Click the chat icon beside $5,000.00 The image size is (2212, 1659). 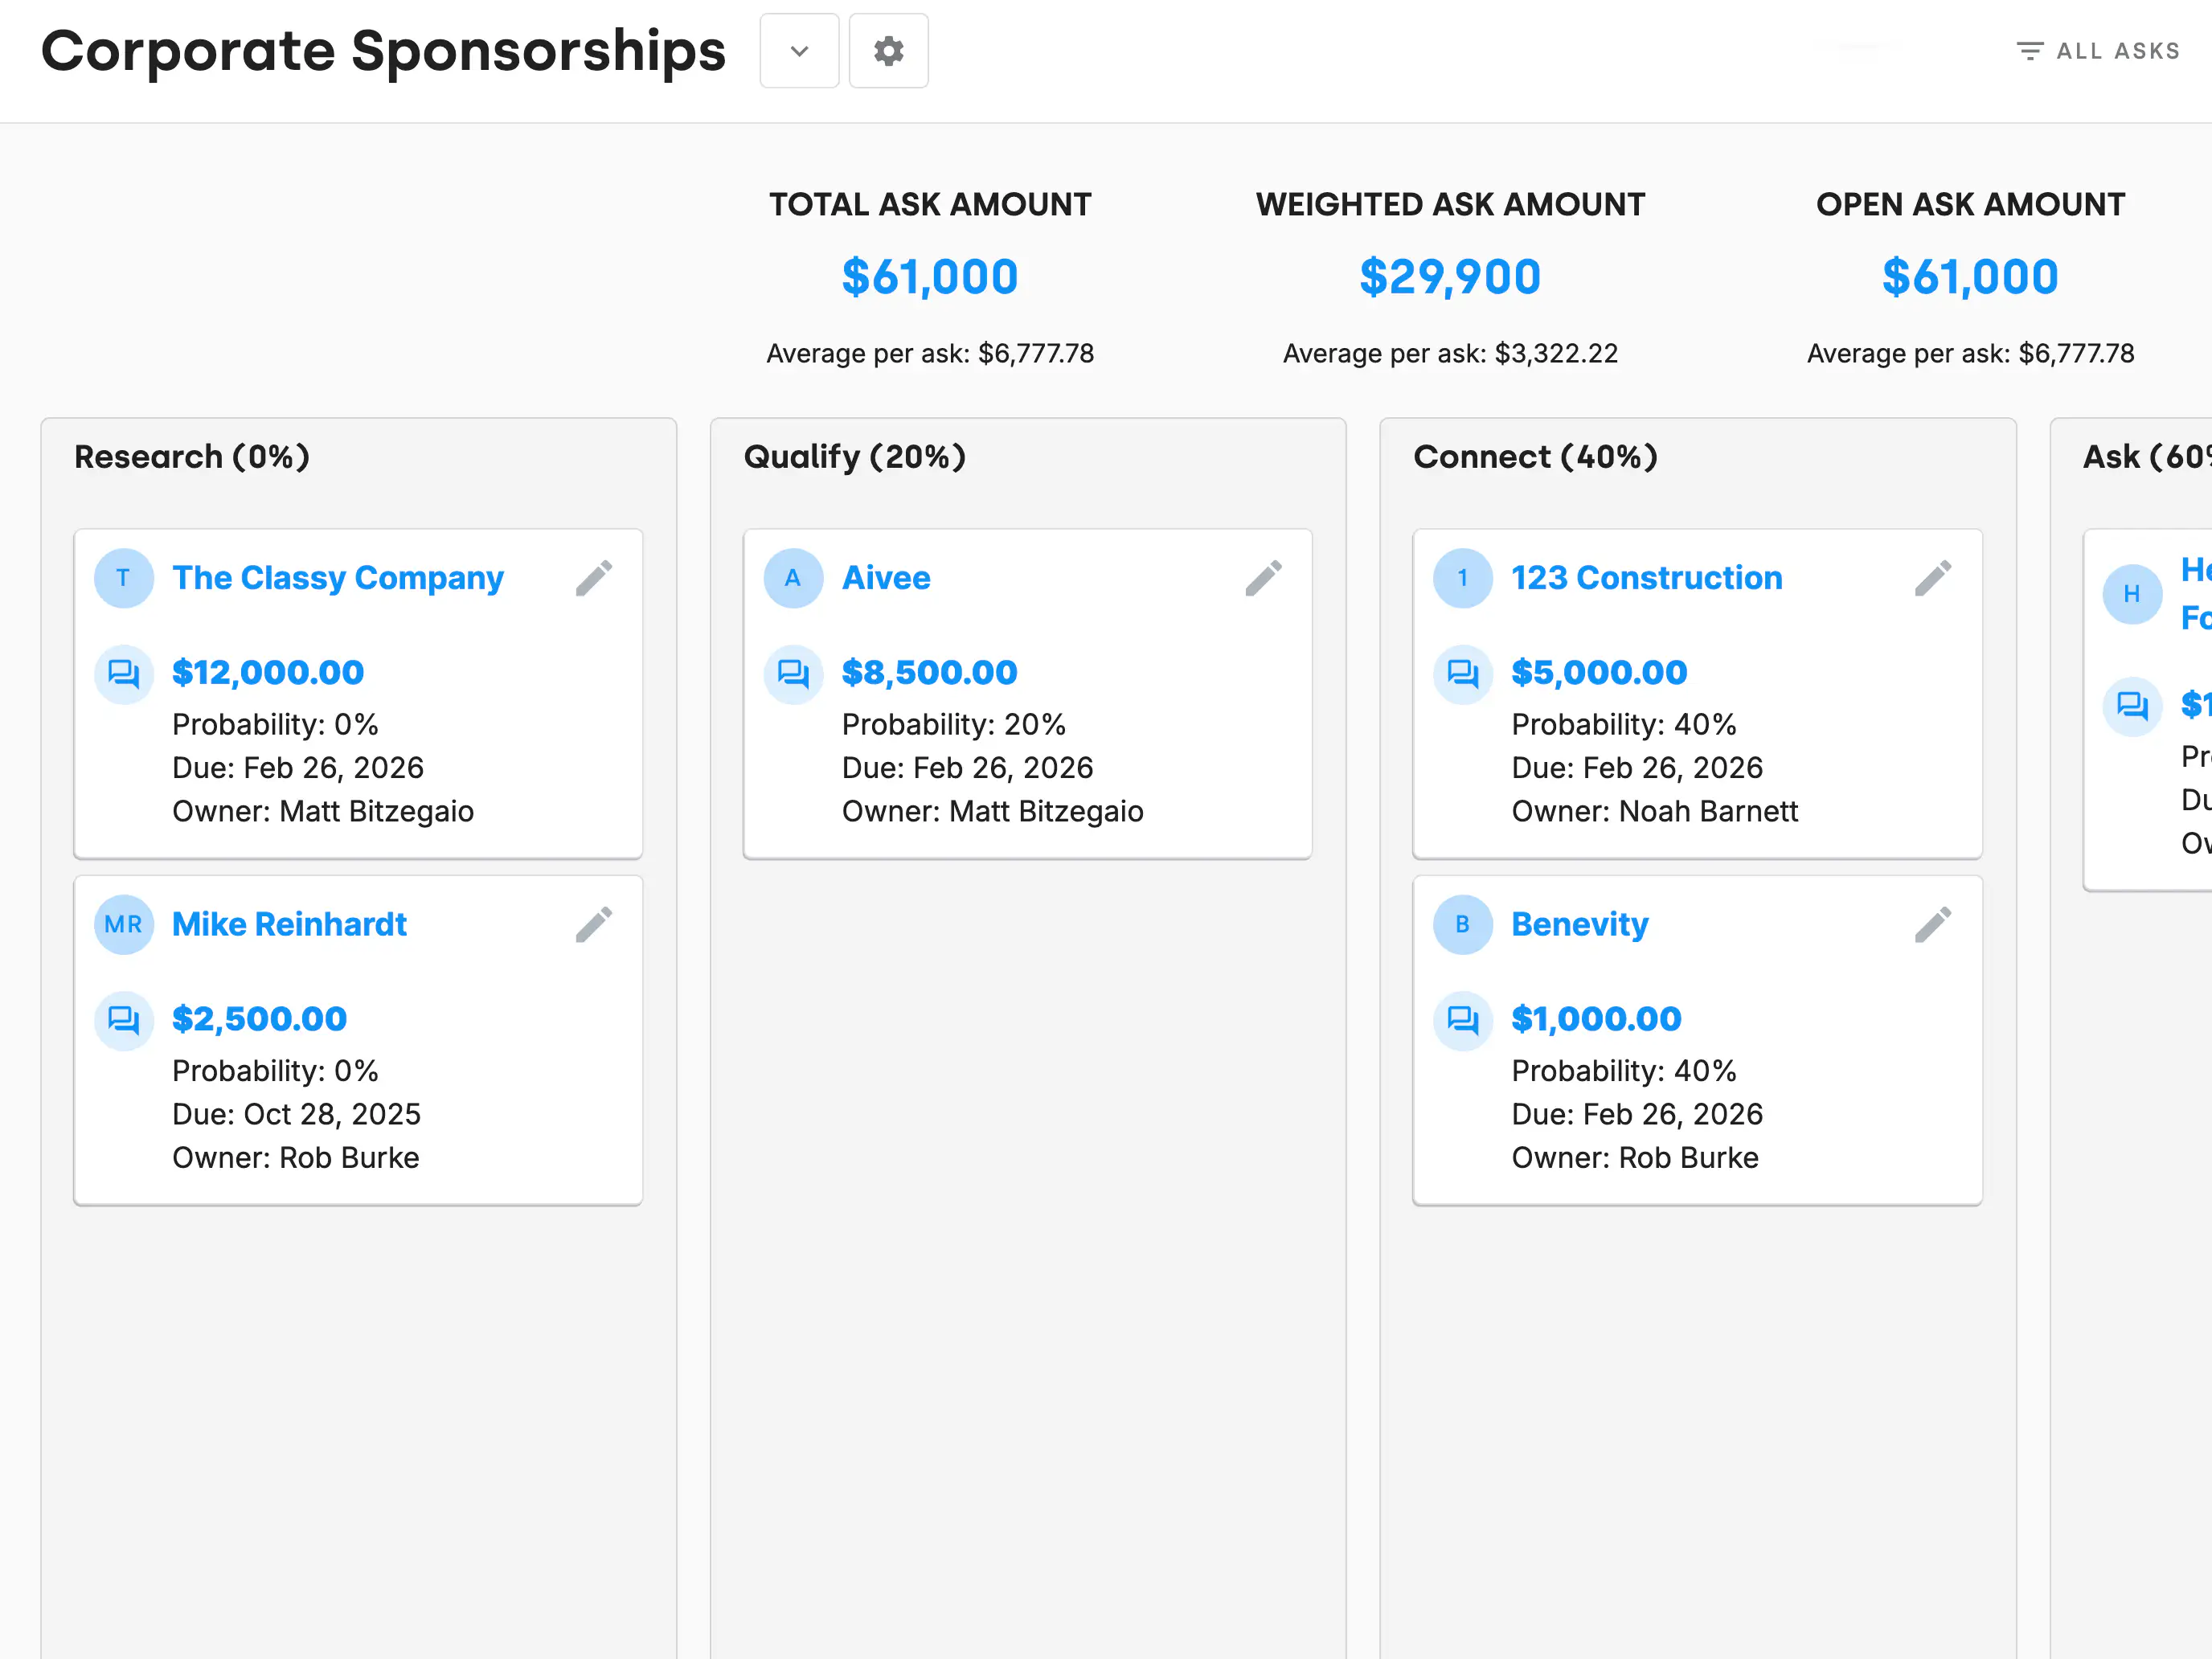click(1462, 674)
